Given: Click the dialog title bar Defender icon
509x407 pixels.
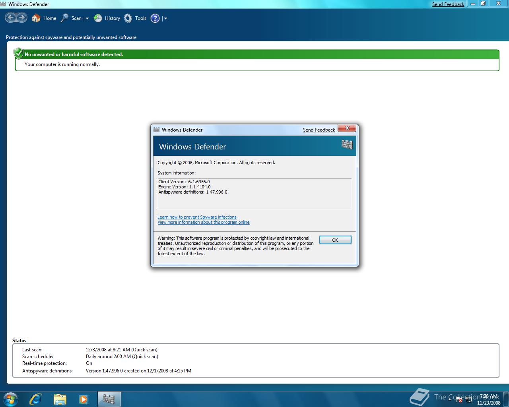Looking at the screenshot, I should click(x=157, y=130).
